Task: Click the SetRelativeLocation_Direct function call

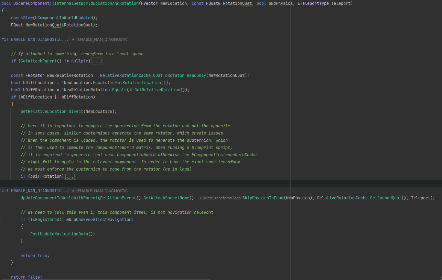Action: [52, 112]
